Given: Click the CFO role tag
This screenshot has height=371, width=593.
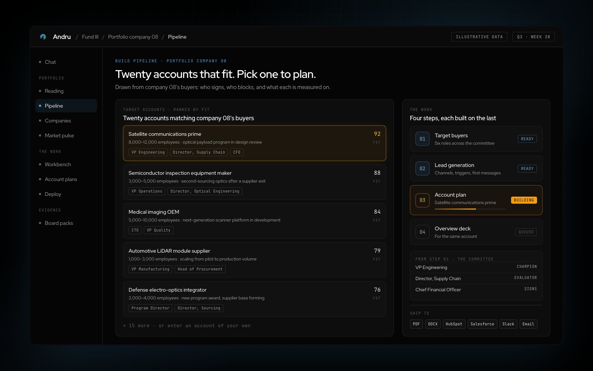Looking at the screenshot, I should pos(237,152).
